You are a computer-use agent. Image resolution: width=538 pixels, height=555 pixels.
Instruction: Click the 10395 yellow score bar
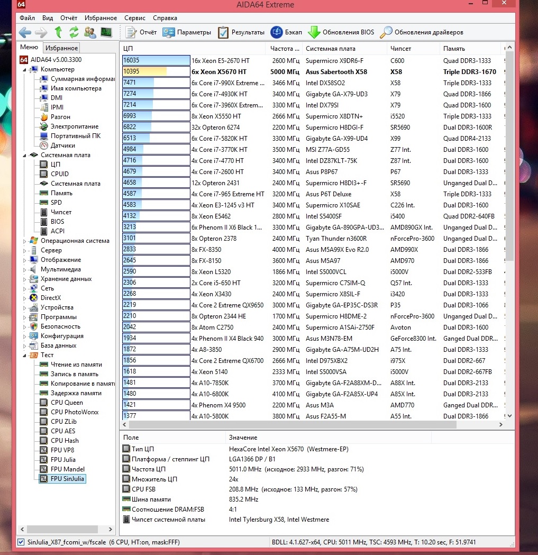(x=144, y=71)
